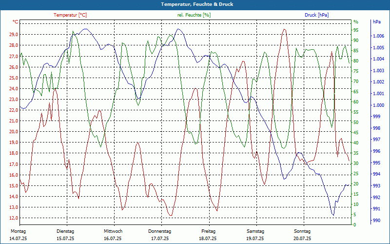Click the "Donnerstag" day label

pyautogui.click(x=160, y=231)
